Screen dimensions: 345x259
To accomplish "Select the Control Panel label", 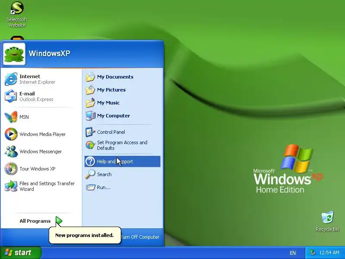I will point(111,132).
